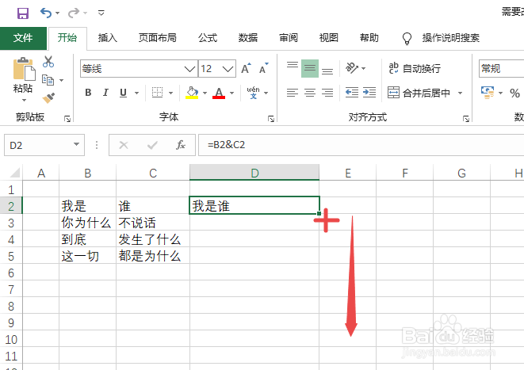This screenshot has height=370, width=524.
Task: Click the text Orientation icon
Action: point(352,68)
